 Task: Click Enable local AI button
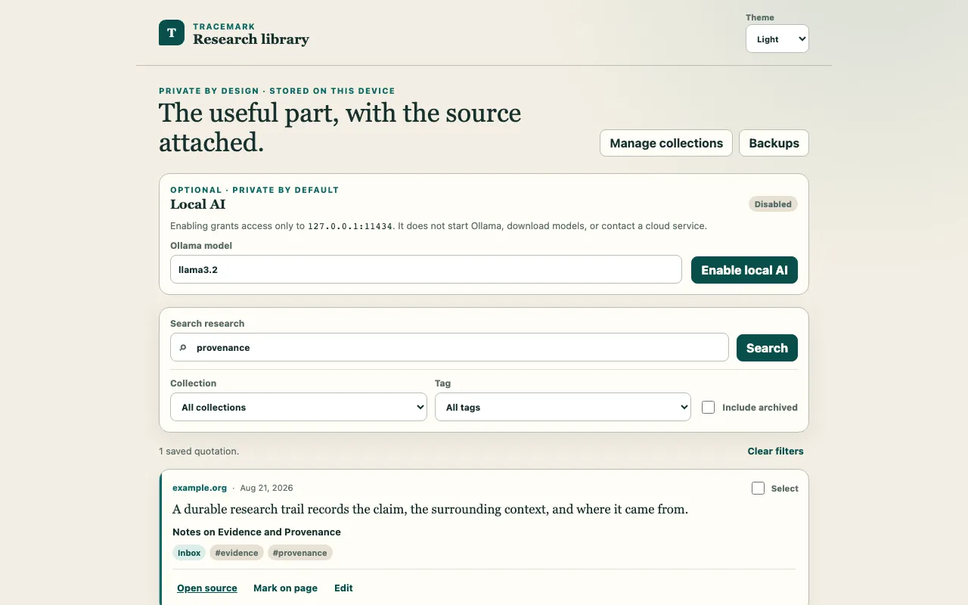pos(744,270)
